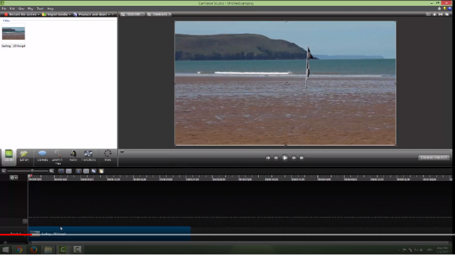Click the step forward button
The image size is (455, 255).
(x=294, y=158)
